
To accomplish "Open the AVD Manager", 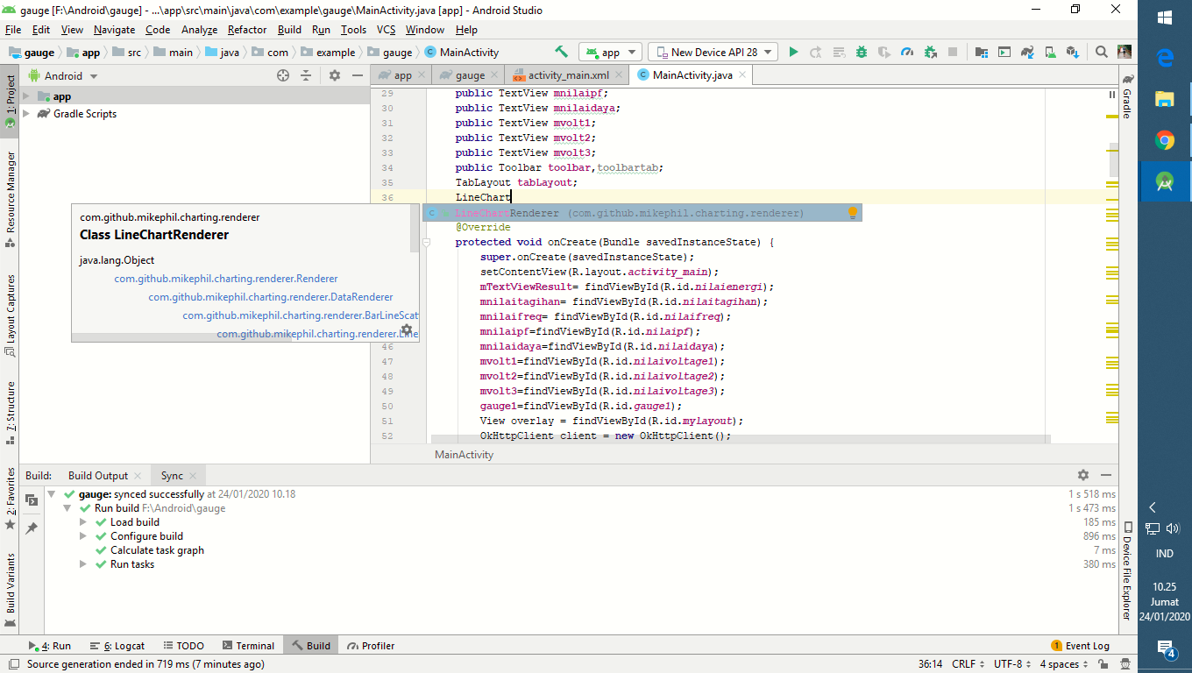I will click(1050, 51).
